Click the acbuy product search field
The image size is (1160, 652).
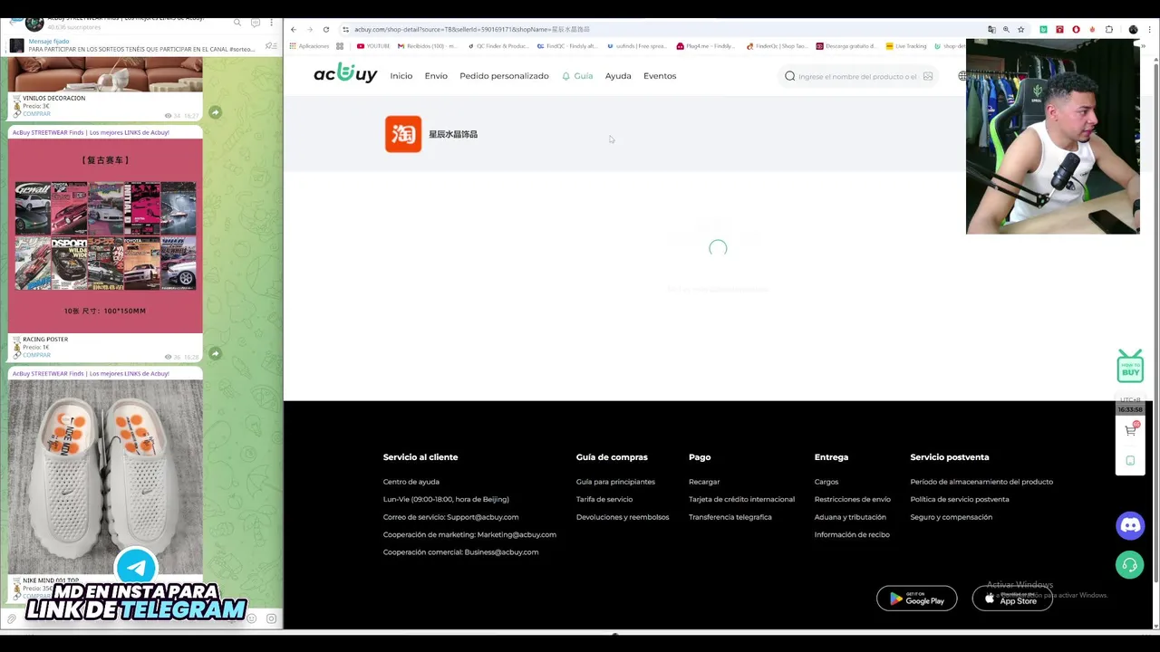click(857, 77)
